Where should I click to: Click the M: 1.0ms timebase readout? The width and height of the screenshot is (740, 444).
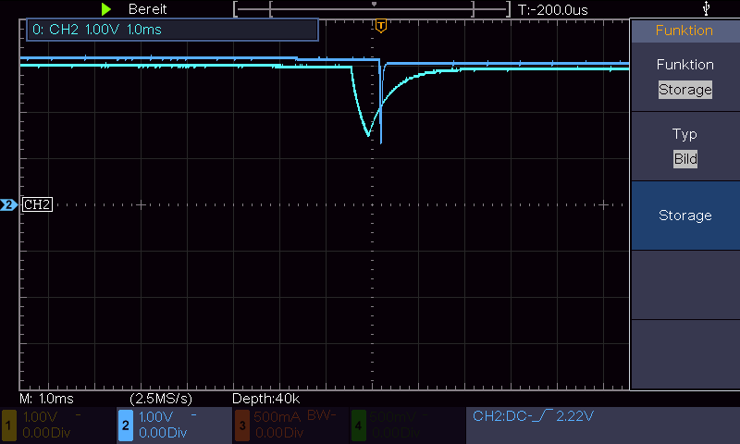[47, 399]
